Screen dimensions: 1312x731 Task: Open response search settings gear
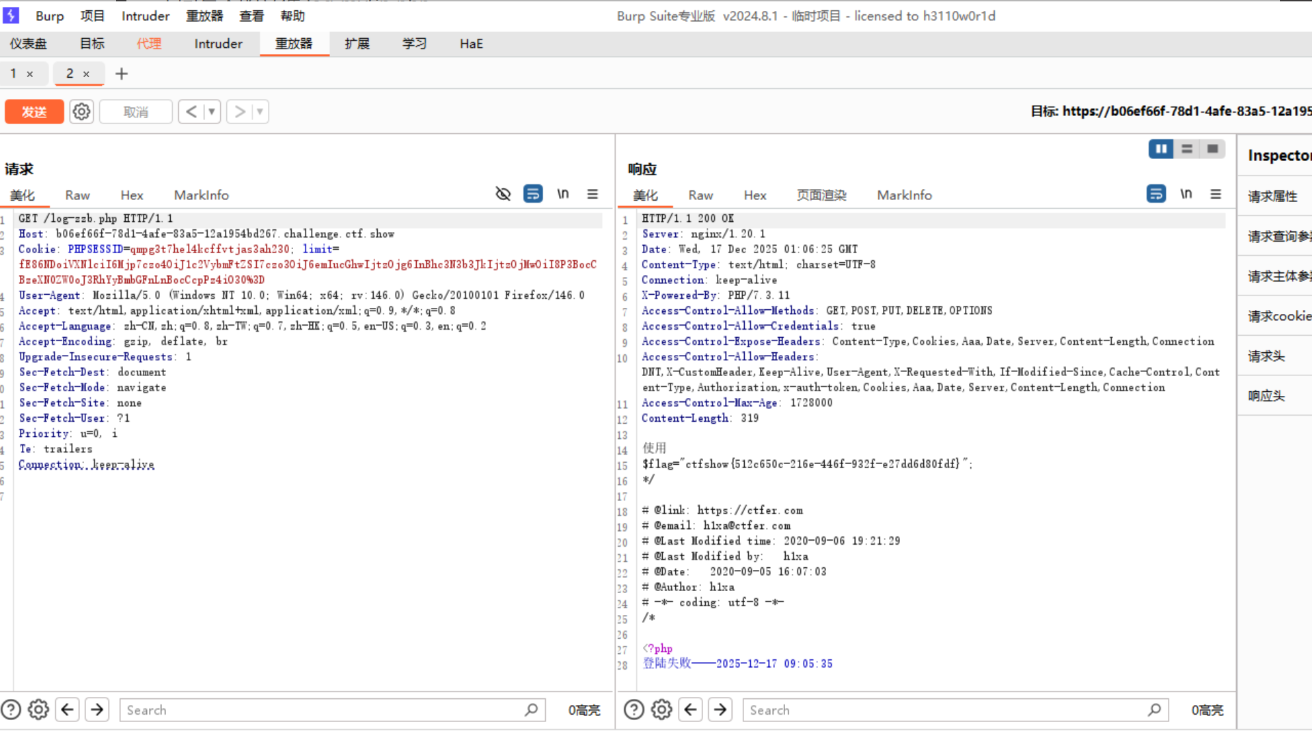[x=661, y=710]
